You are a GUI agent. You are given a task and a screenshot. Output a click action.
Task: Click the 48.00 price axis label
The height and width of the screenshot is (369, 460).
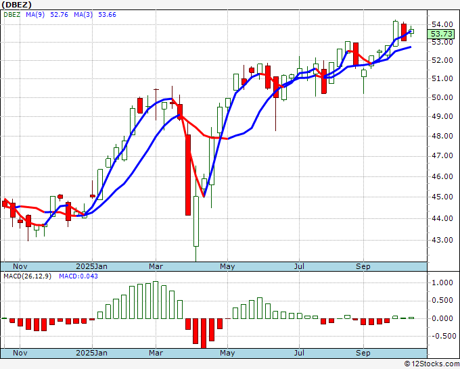pyautogui.click(x=442, y=136)
